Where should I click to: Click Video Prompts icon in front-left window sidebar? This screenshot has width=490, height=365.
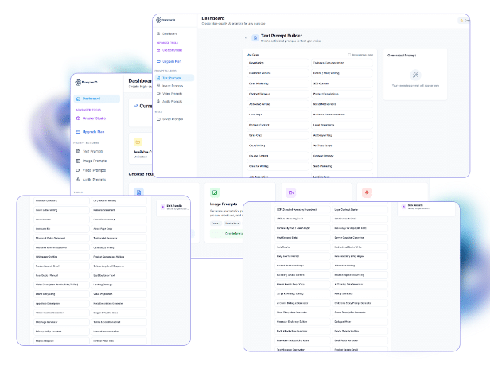coord(76,169)
